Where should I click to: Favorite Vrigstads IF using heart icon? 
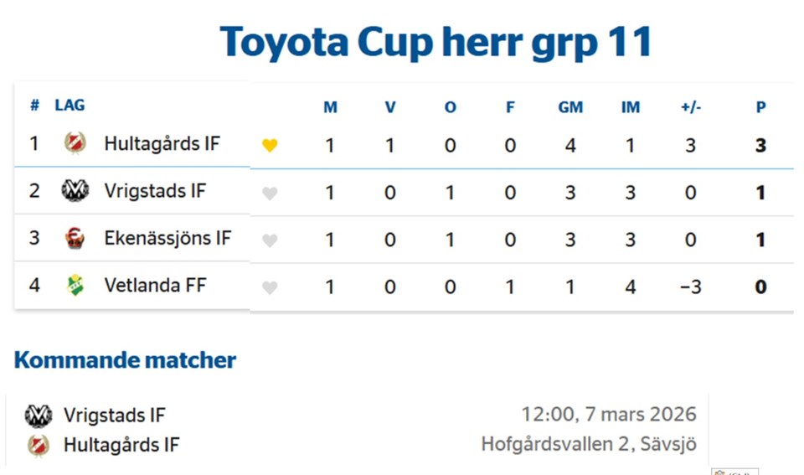coord(269,194)
